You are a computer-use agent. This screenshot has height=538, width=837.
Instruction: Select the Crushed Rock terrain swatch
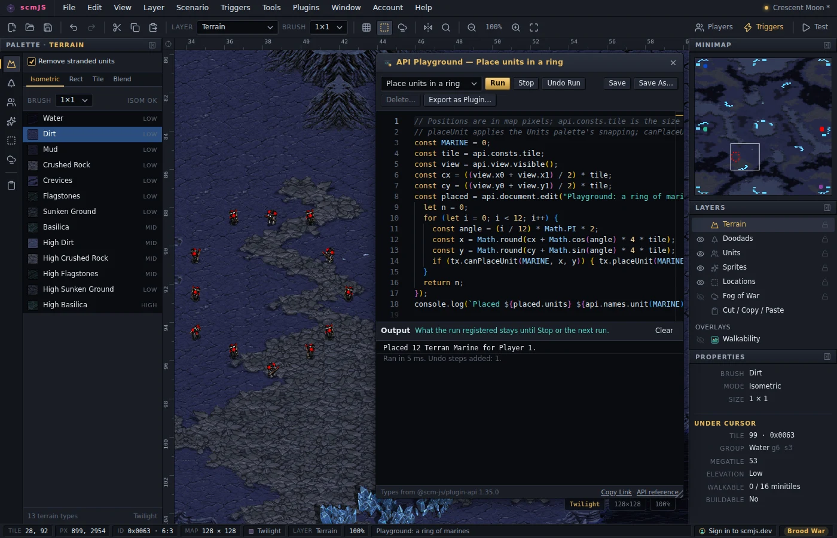click(x=33, y=165)
